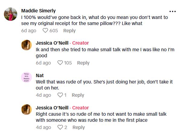Reply to Maddie Simerly's comment

click(x=69, y=30)
